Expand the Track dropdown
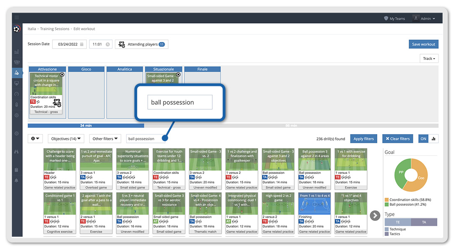The height and width of the screenshot is (251, 457). pyautogui.click(x=429, y=59)
